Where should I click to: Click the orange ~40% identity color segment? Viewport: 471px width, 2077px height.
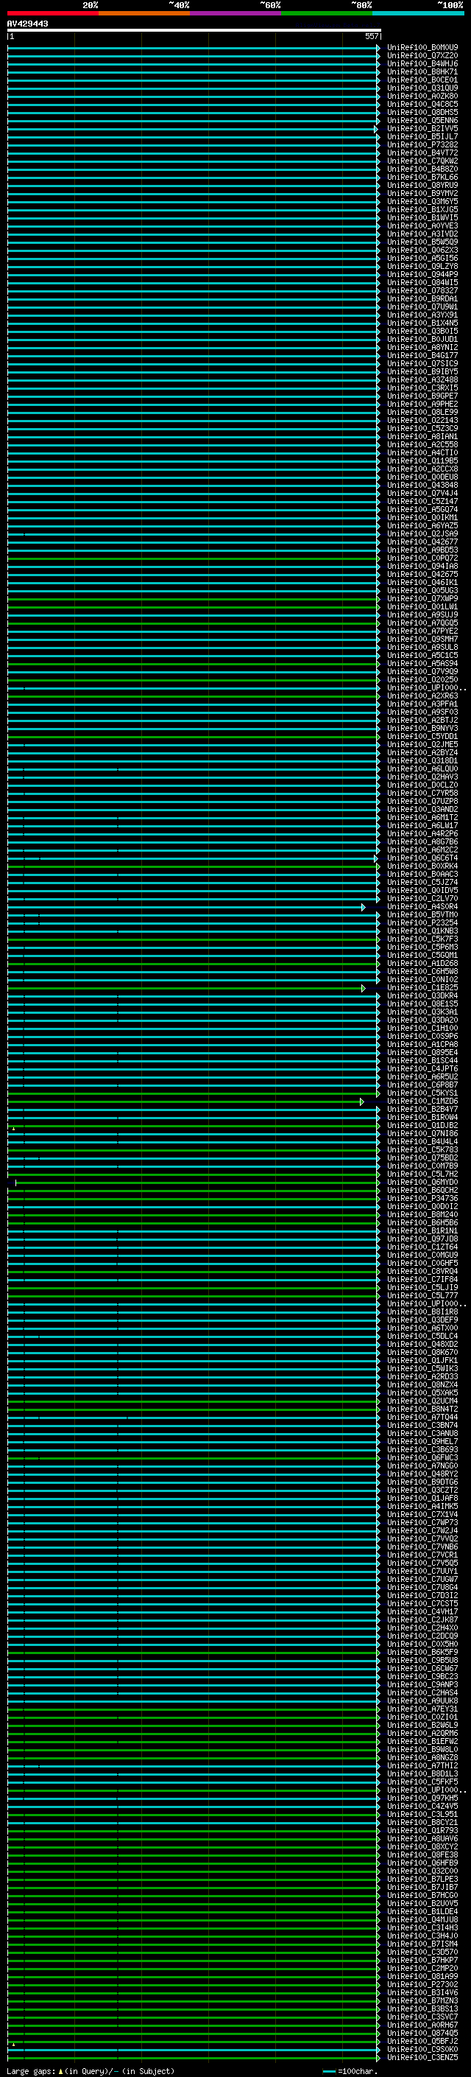[144, 13]
